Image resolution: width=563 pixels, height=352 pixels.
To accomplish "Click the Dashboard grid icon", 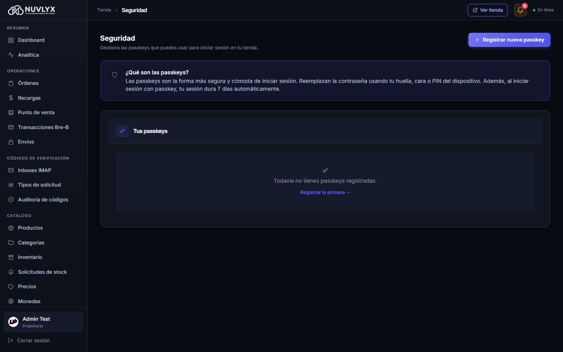I will 11,40.
